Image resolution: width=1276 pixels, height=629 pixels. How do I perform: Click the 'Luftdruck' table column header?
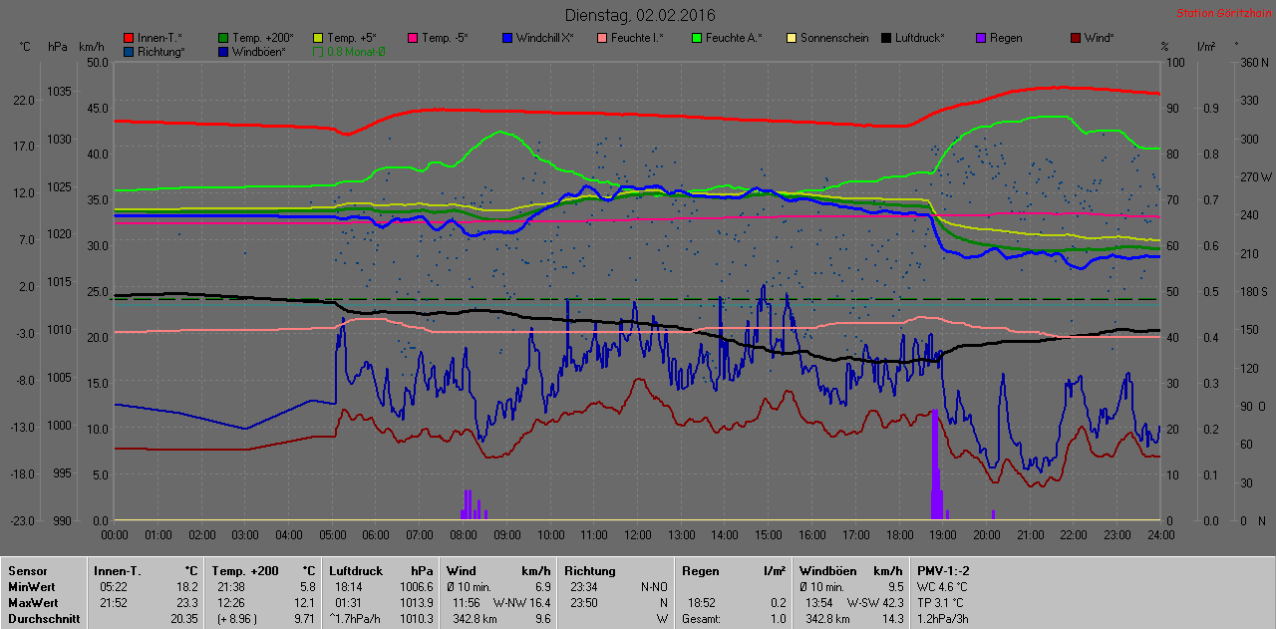[356, 571]
